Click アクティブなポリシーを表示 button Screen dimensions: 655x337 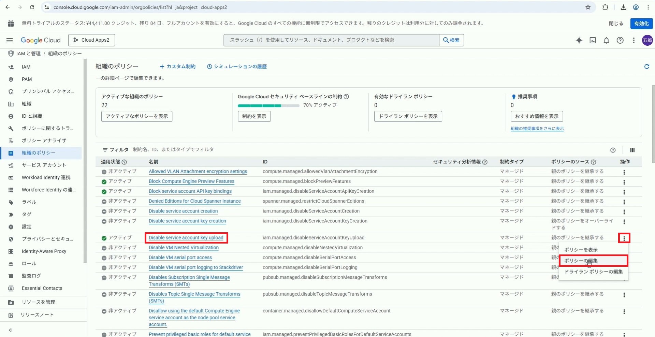(x=137, y=116)
